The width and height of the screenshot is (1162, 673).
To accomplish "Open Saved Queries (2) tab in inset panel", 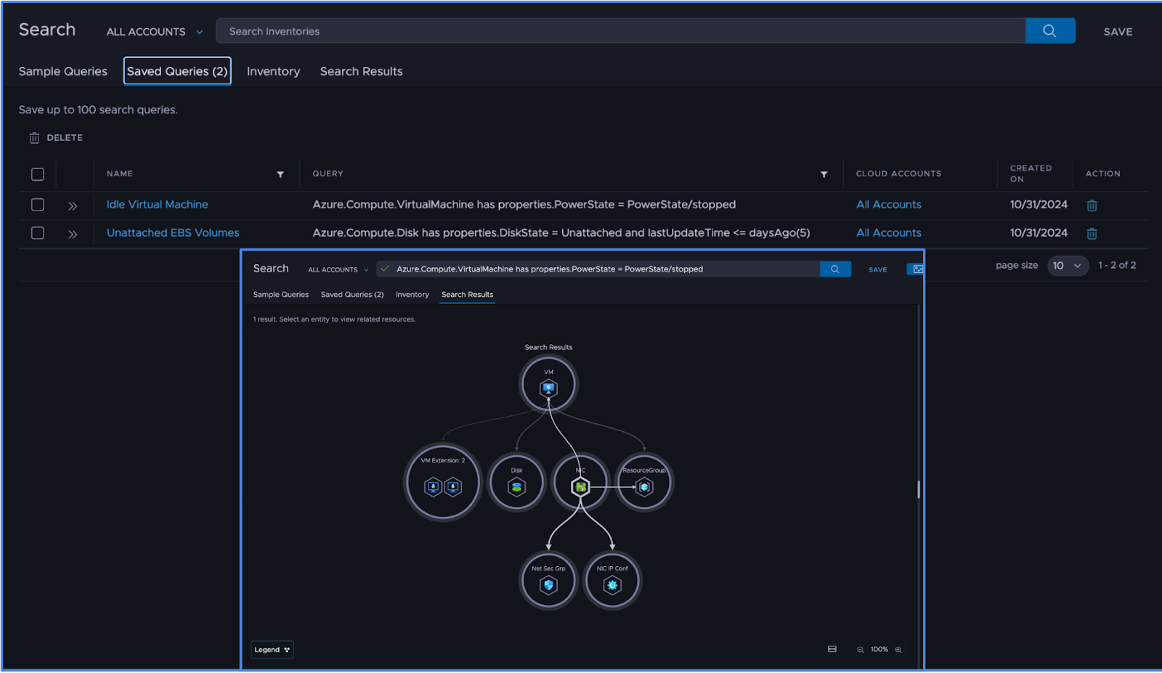I will coord(352,295).
